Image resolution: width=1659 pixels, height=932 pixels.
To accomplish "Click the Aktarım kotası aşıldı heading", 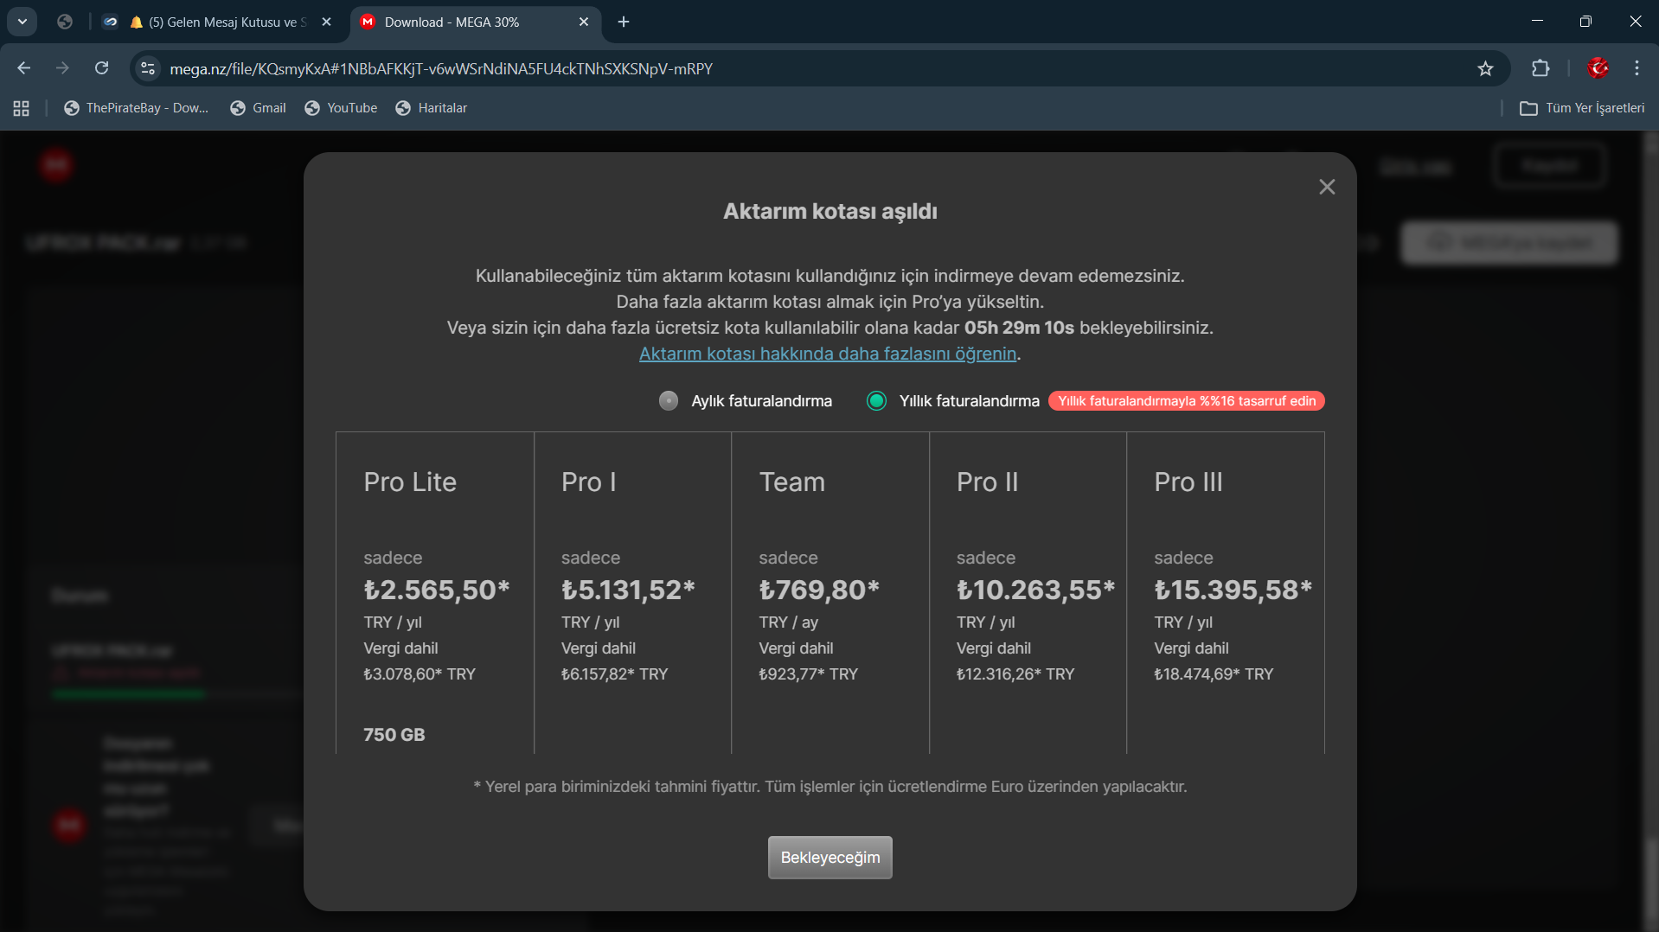I will [x=830, y=212].
